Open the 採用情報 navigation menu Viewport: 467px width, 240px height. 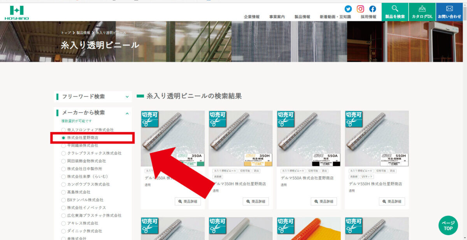click(369, 17)
